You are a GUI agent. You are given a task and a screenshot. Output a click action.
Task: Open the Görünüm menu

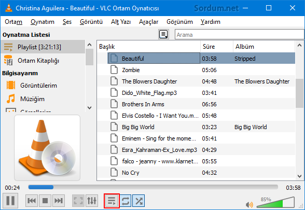coord(179,22)
